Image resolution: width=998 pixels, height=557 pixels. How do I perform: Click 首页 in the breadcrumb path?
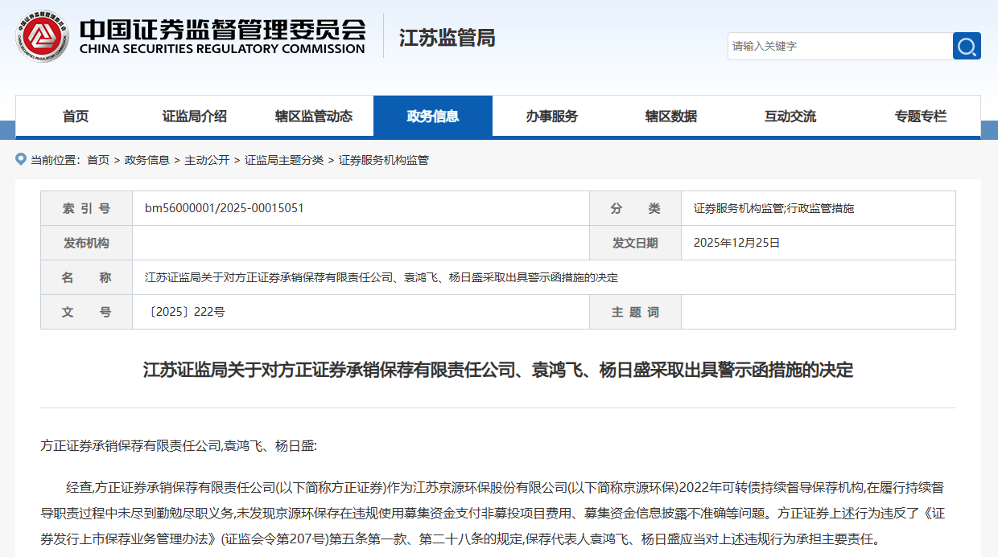98,160
